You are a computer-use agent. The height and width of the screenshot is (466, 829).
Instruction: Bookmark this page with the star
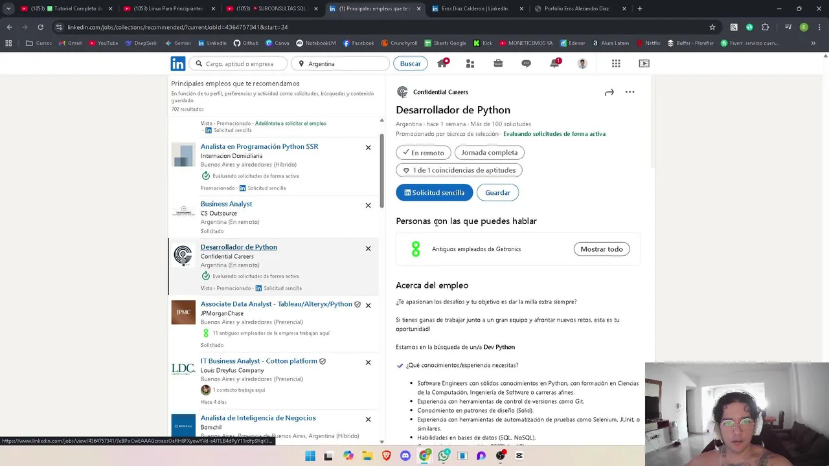coord(712,27)
